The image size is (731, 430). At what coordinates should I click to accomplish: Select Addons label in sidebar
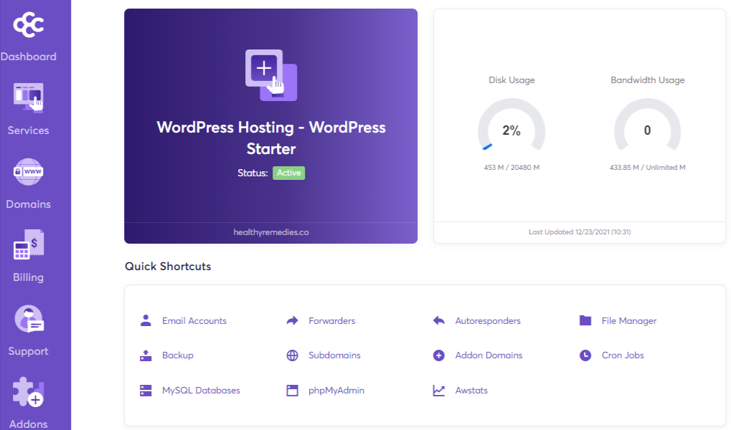(29, 424)
